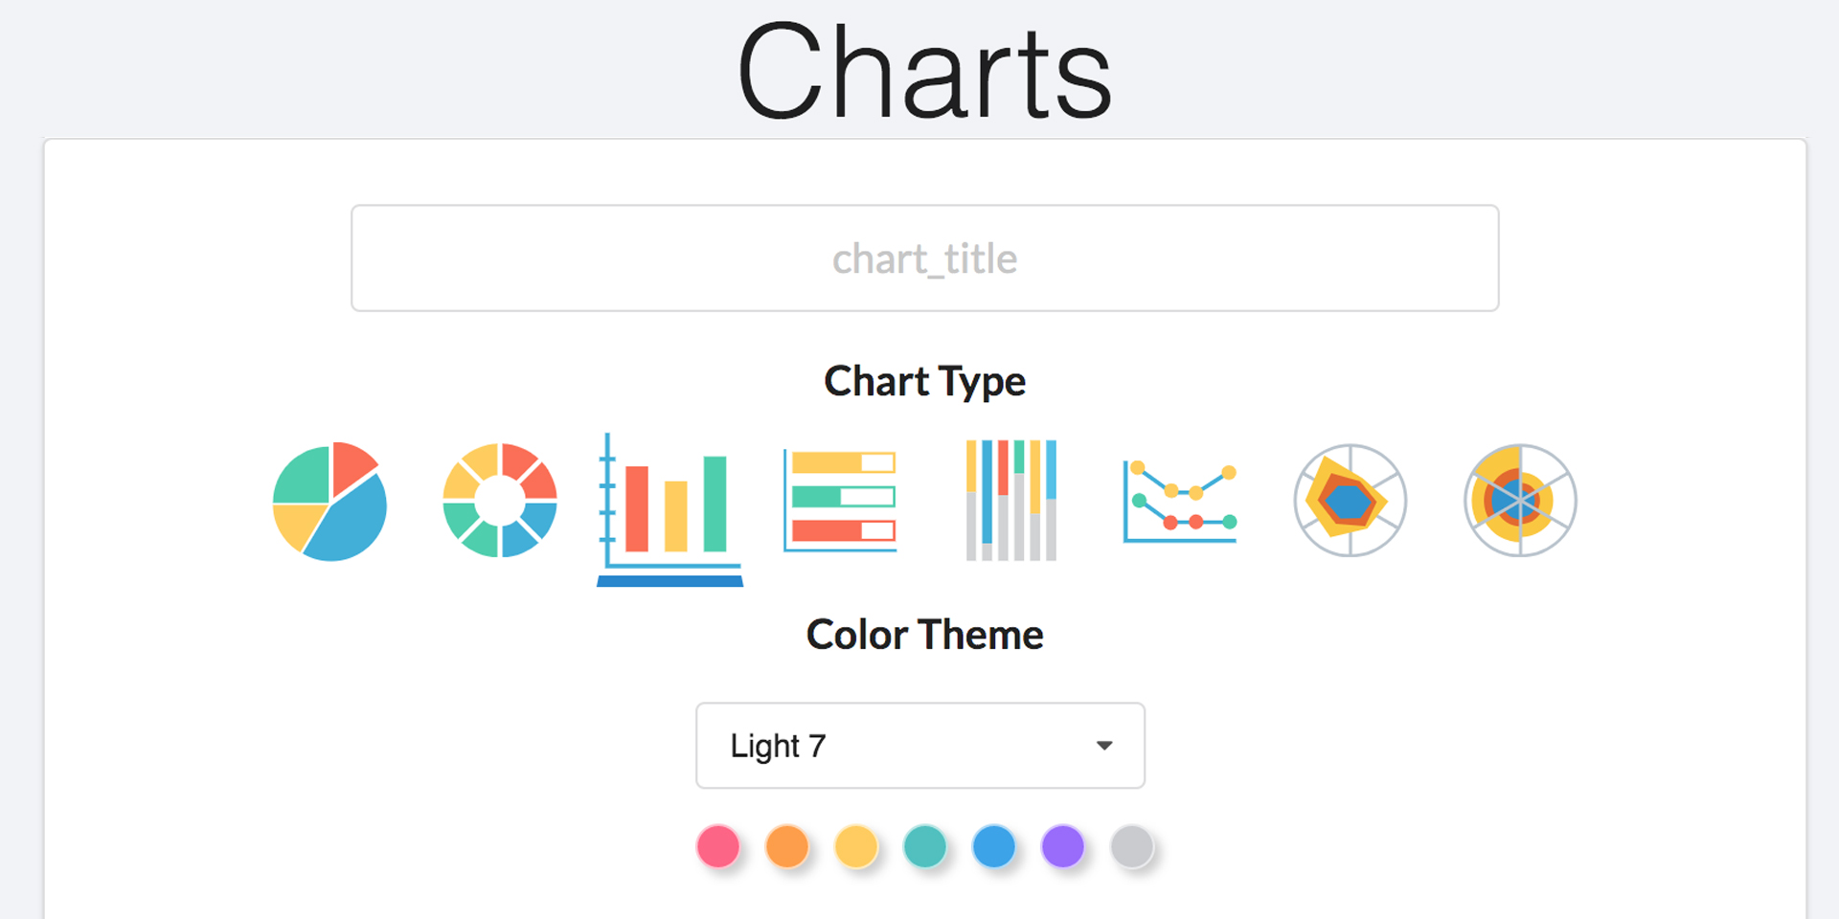This screenshot has width=1839, height=919.
Task: Choose the line chart type icon
Action: pos(1180,501)
